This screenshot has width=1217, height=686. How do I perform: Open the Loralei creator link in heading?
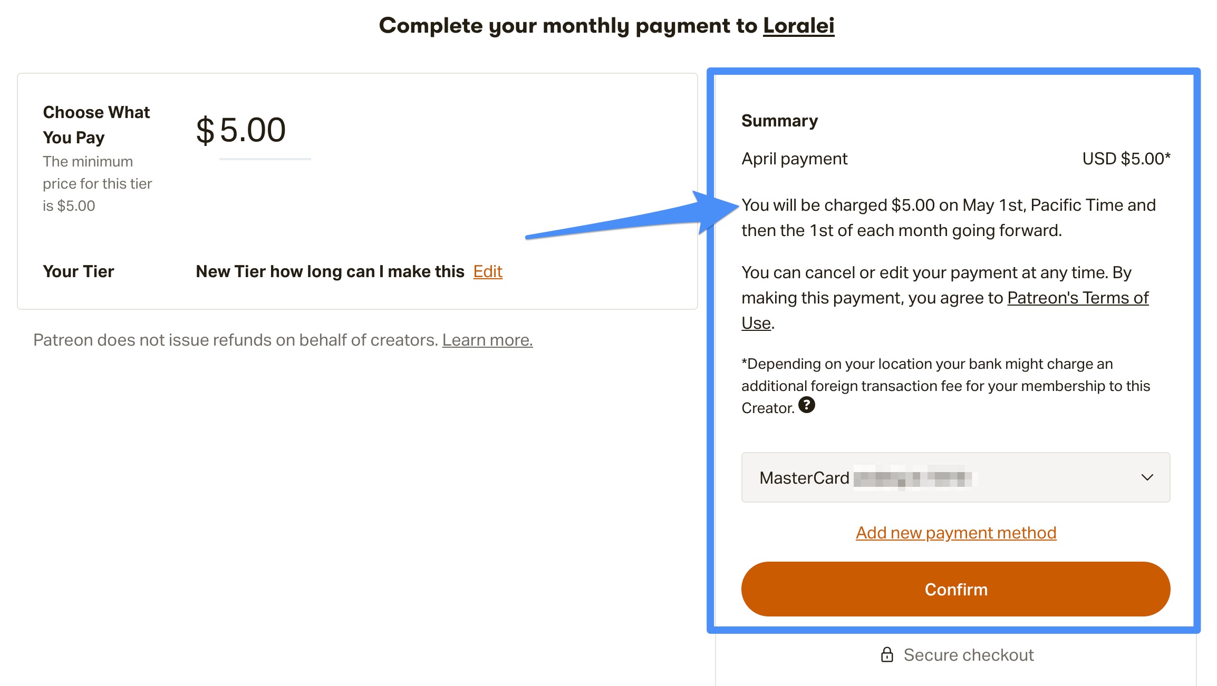tap(798, 25)
